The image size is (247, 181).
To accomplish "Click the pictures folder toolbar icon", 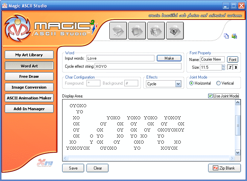I will tap(156, 31).
